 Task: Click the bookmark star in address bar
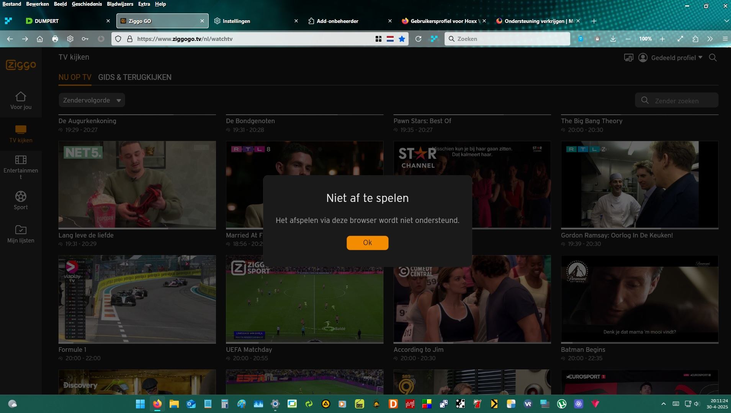click(x=402, y=39)
